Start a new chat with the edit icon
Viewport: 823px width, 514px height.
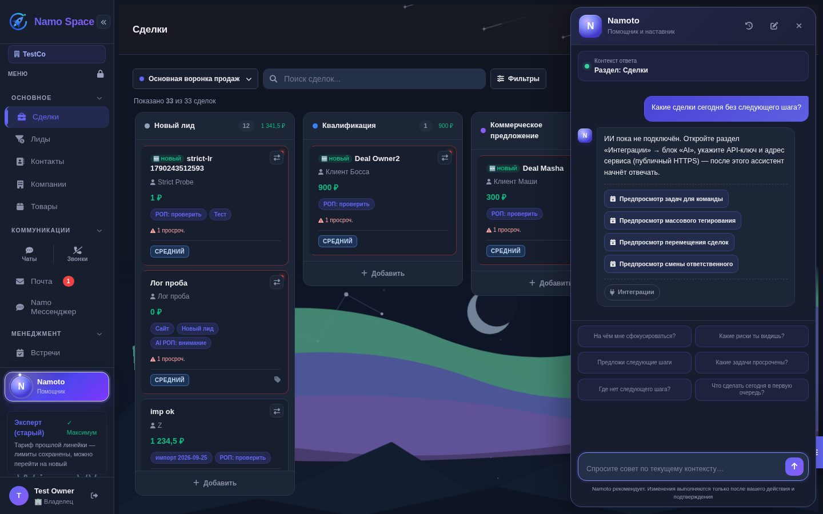[774, 26]
